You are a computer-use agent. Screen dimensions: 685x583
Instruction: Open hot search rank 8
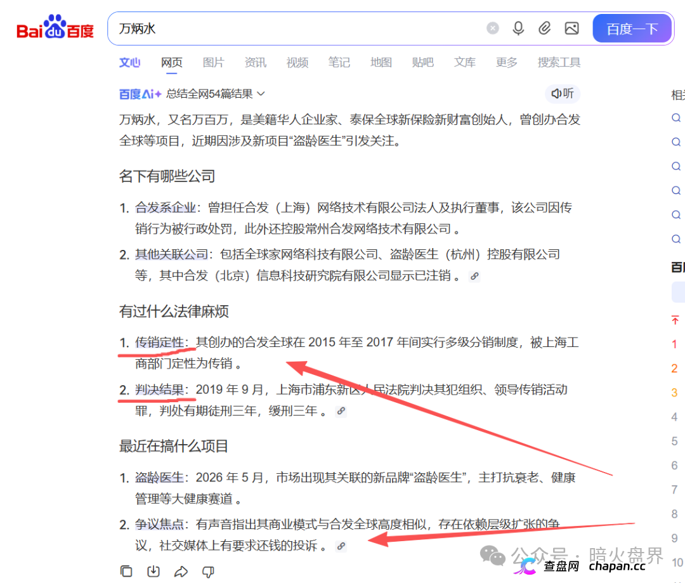click(x=675, y=514)
